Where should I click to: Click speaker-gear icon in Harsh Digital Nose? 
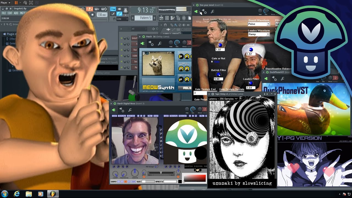click(x=122, y=110)
